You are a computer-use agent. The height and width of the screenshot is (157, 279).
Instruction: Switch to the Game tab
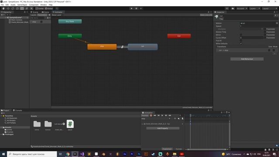click(45, 12)
